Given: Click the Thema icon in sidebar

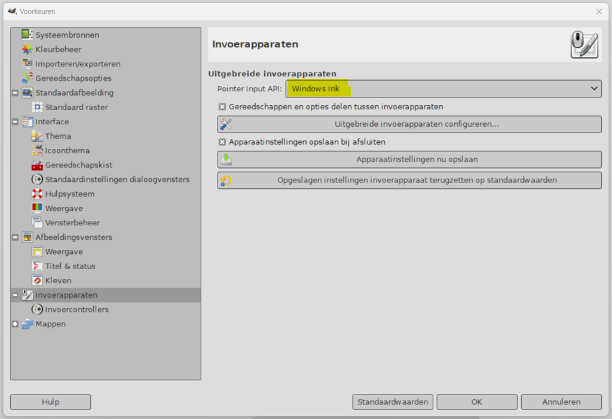Looking at the screenshot, I should [x=36, y=136].
